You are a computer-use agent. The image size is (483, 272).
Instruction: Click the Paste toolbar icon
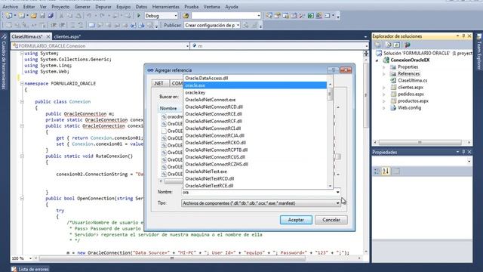[78, 16]
